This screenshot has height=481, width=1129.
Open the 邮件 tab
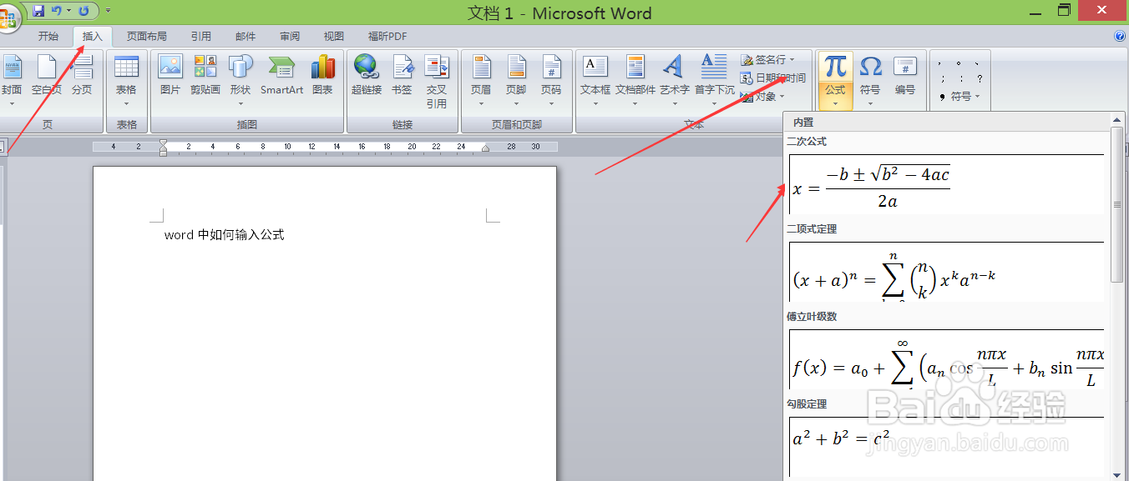(246, 37)
